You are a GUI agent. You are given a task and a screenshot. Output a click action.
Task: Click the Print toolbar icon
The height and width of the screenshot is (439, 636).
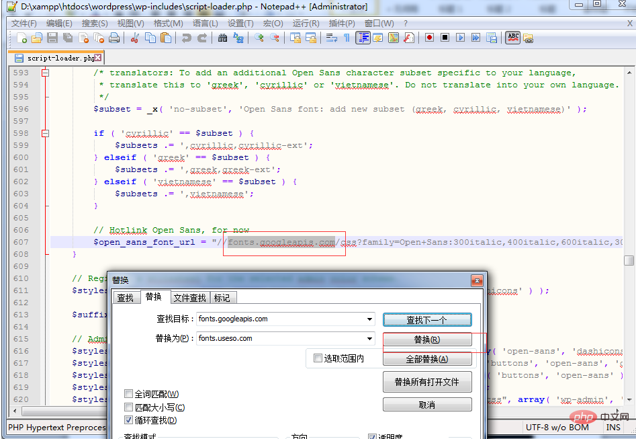click(114, 38)
